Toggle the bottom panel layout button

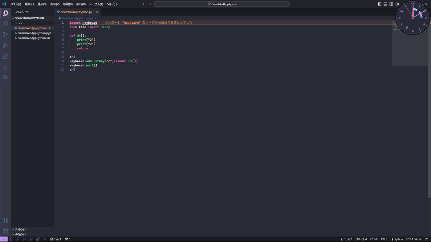click(385, 4)
